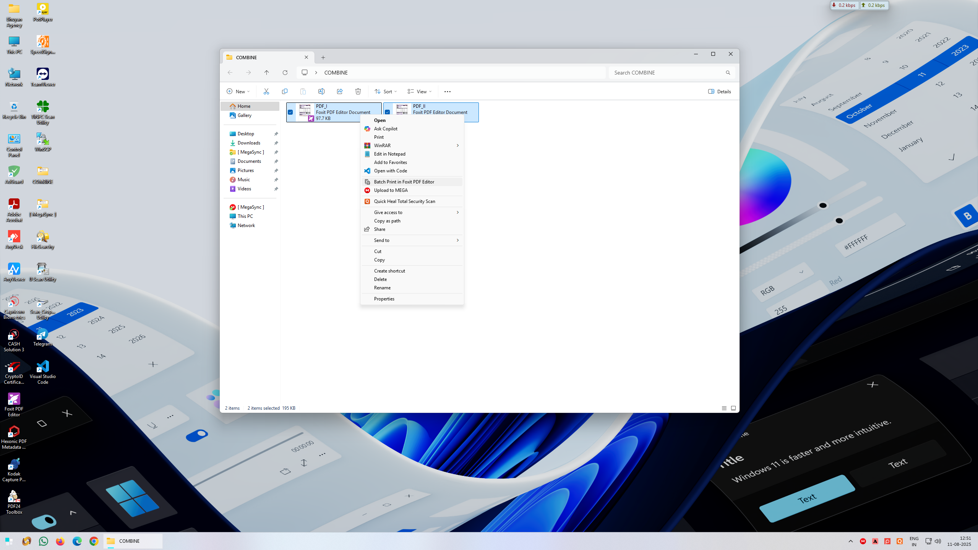Image resolution: width=978 pixels, height=550 pixels.
Task: Open the View dropdown
Action: click(419, 91)
